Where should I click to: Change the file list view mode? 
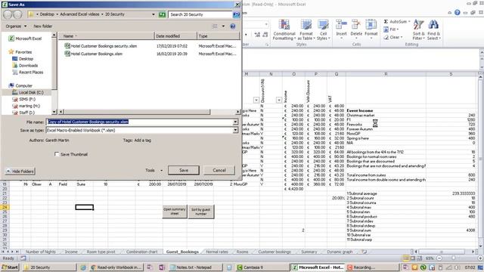[215, 26]
